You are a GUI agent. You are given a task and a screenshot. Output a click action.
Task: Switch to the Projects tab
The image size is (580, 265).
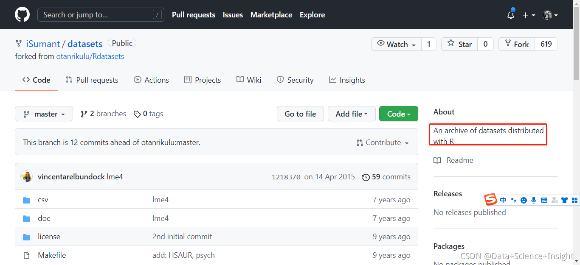[203, 80]
